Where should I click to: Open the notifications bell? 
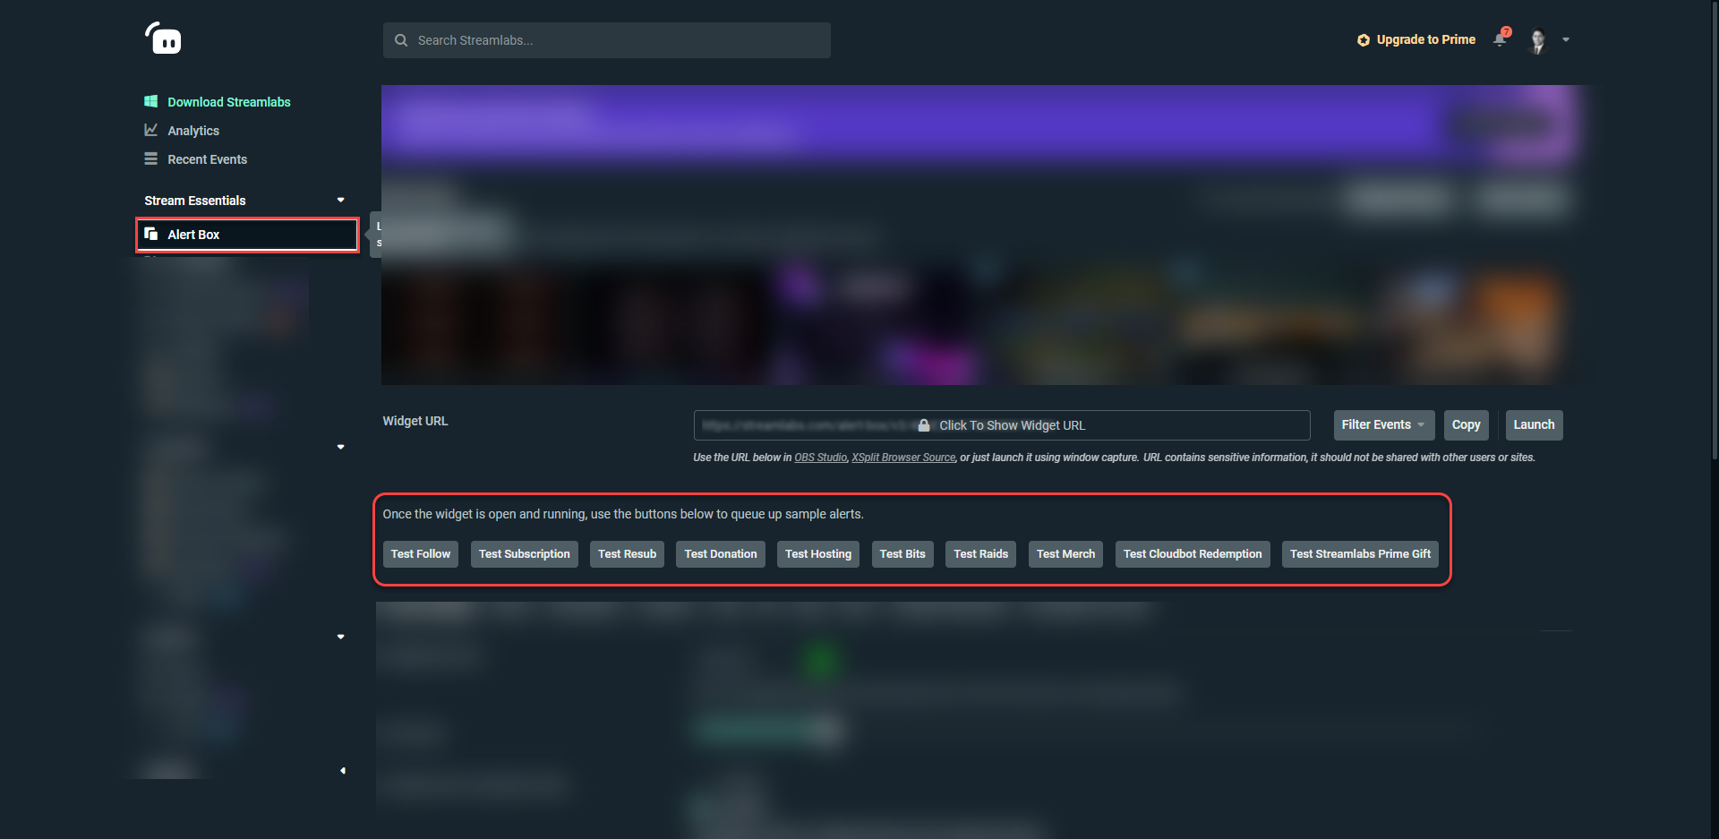click(1501, 38)
